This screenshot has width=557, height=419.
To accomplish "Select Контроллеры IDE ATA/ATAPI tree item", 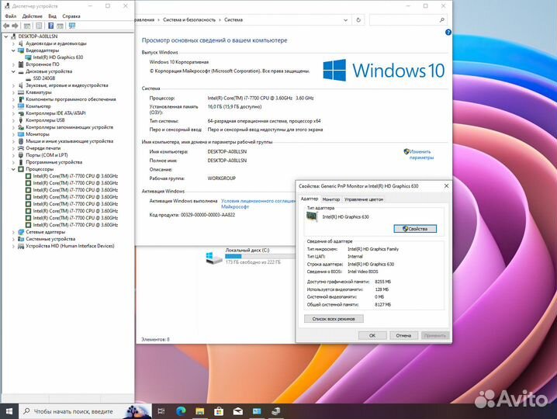I will tap(56, 113).
